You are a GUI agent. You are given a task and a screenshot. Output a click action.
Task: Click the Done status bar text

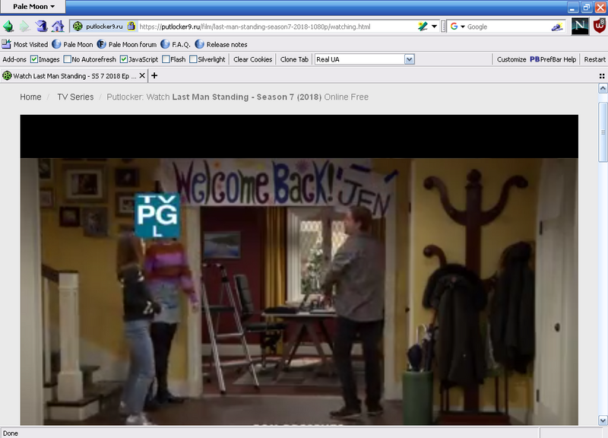tap(11, 433)
